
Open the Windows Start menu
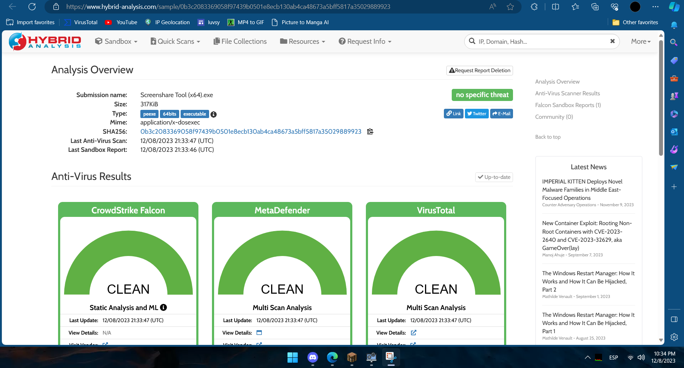click(x=292, y=357)
